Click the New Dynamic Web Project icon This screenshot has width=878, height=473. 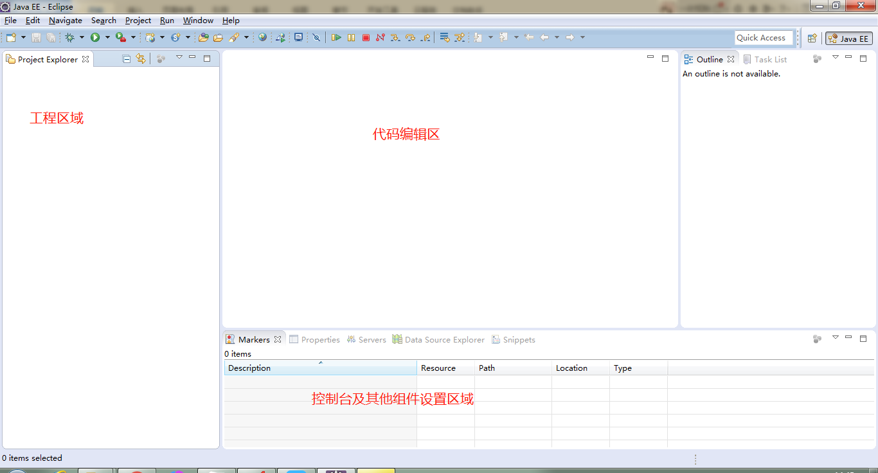coord(150,37)
